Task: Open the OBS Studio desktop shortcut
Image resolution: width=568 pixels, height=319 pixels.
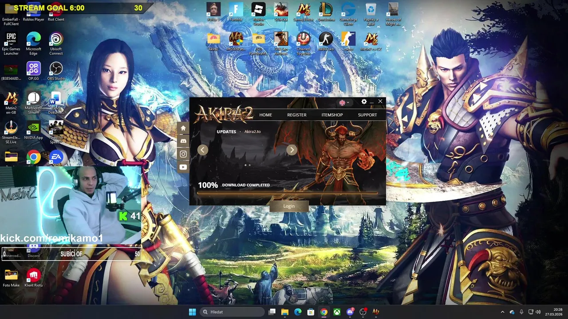Action: tap(56, 71)
